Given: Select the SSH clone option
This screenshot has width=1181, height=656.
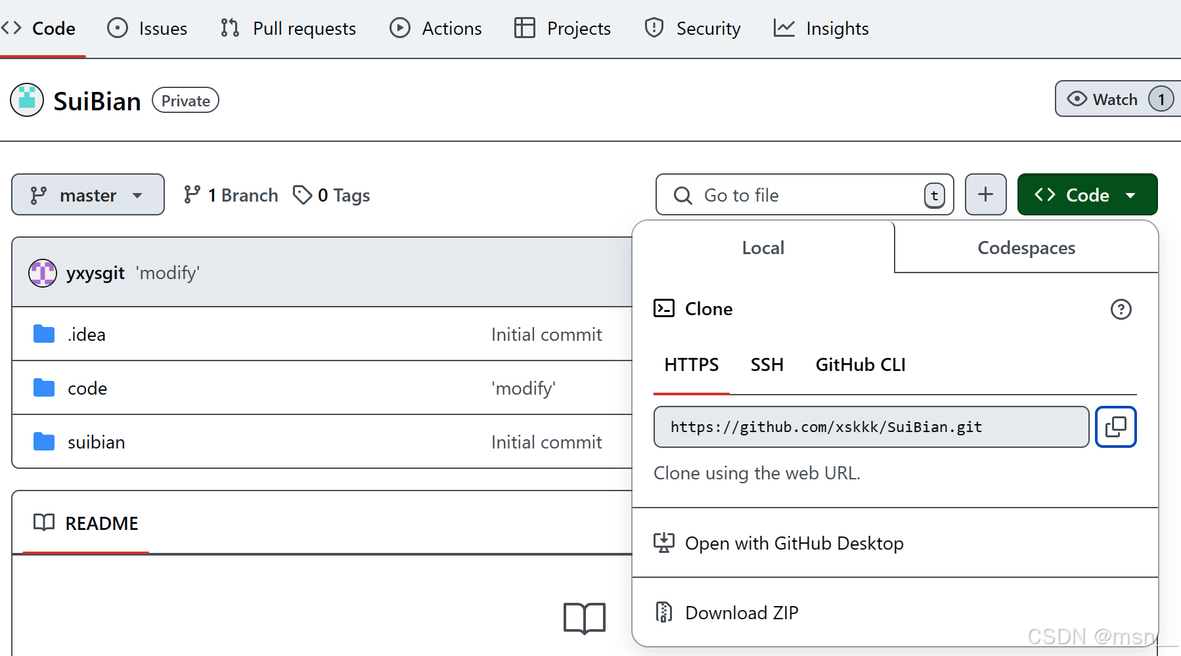Looking at the screenshot, I should (767, 365).
